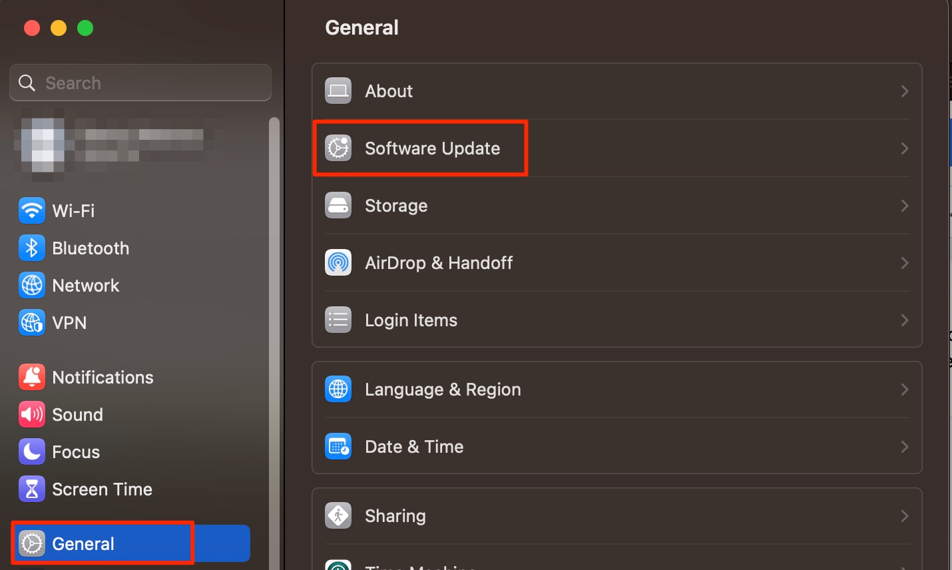Open AirDrop & Handoff label text
The image size is (952, 570).
tap(439, 263)
